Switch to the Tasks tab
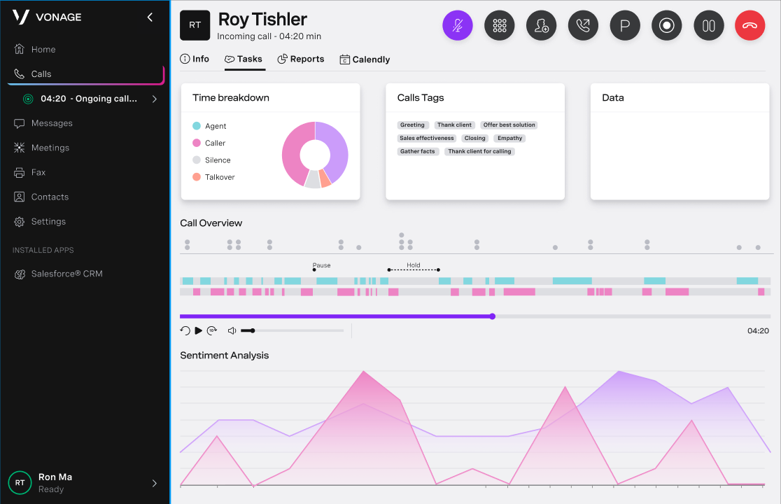 tap(243, 59)
